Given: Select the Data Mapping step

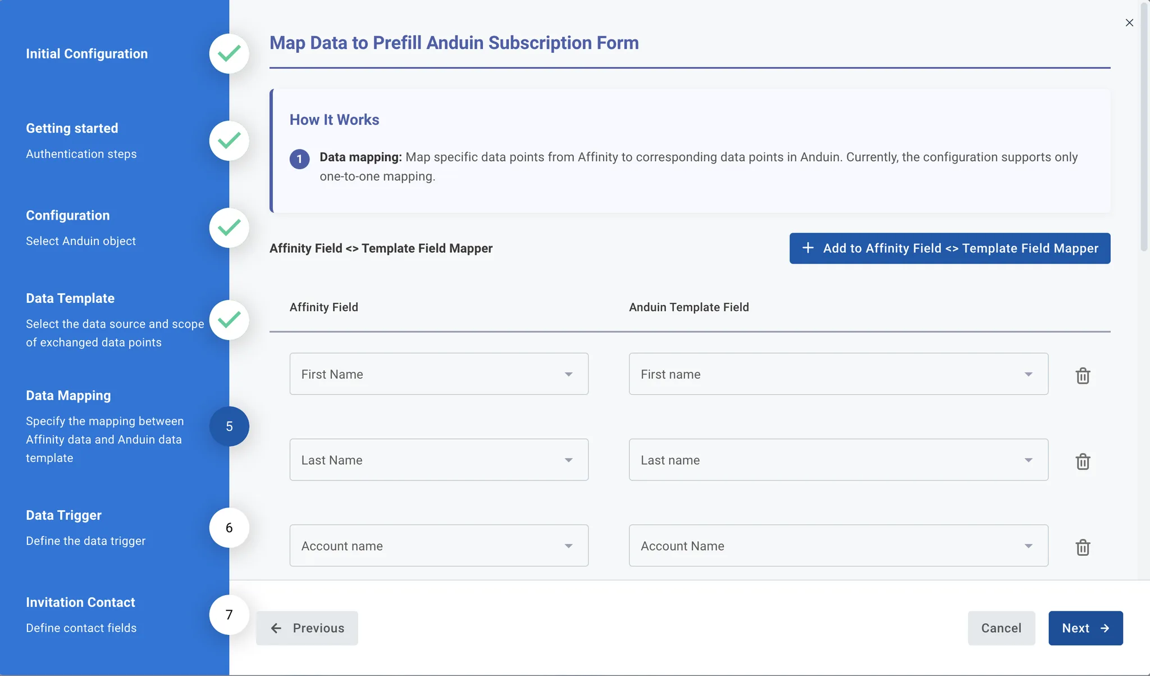Looking at the screenshot, I should point(69,396).
